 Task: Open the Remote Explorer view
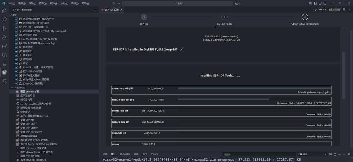(x=4, y=55)
